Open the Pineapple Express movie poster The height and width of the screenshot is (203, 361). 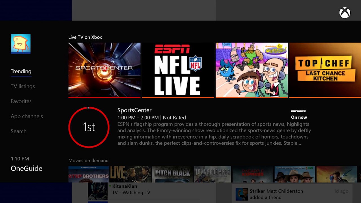coord(253,174)
